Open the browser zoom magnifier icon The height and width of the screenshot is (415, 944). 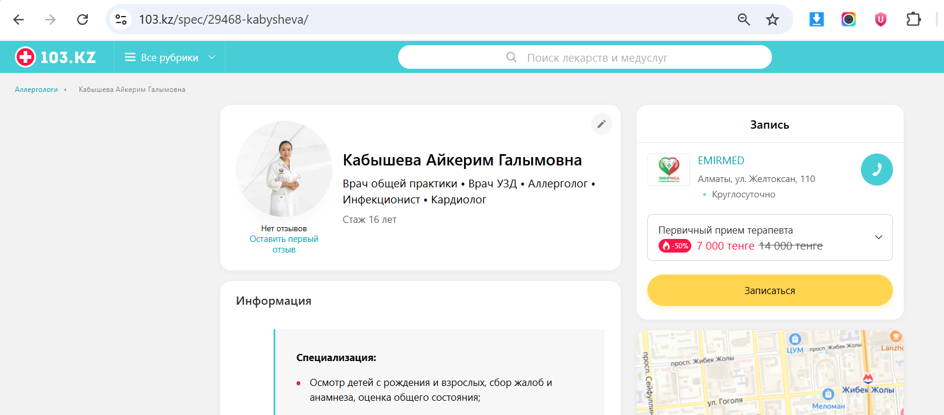click(x=743, y=20)
